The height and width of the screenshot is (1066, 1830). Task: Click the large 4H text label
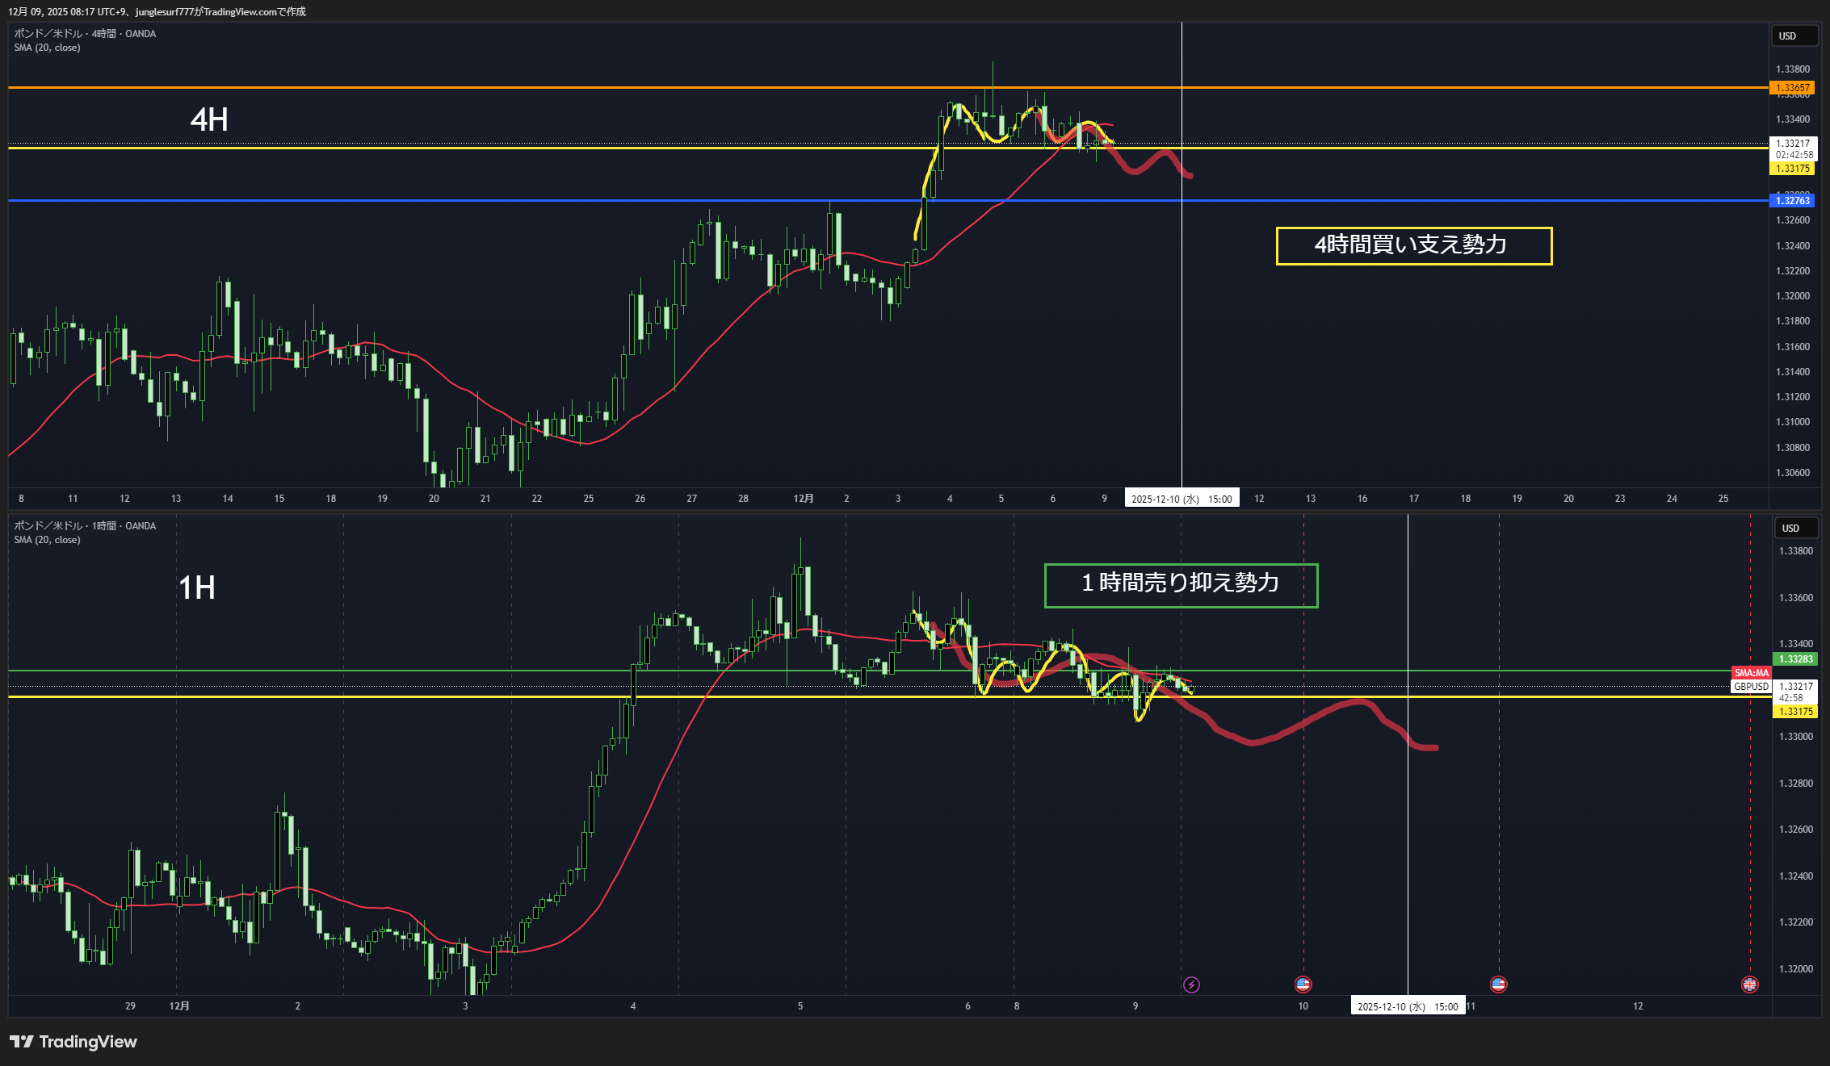coord(209,120)
